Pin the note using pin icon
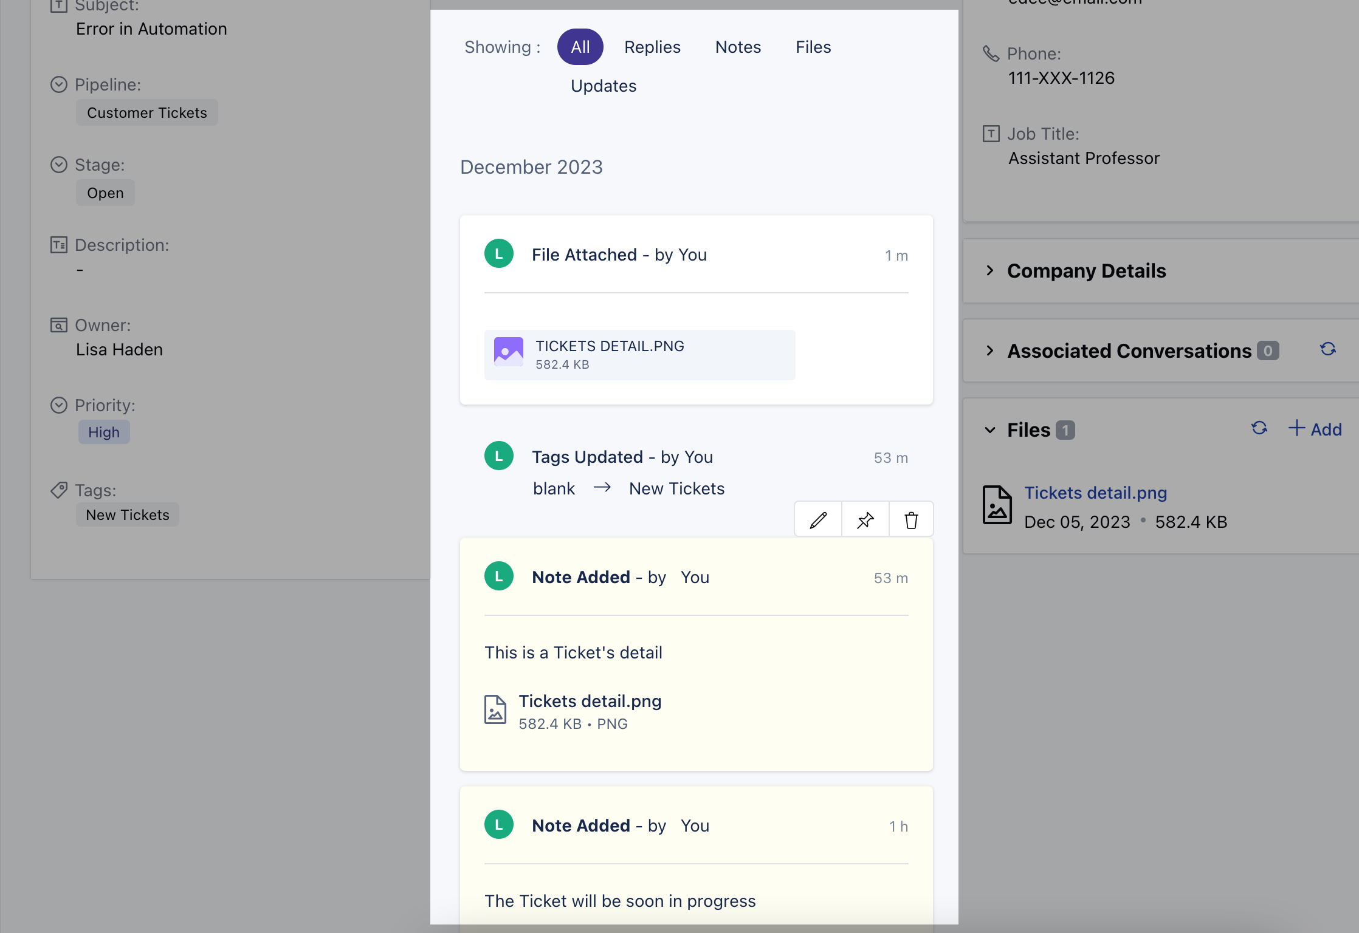 click(865, 520)
